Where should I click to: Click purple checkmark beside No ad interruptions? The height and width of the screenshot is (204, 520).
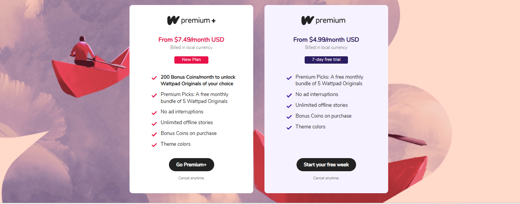pyautogui.click(x=289, y=95)
